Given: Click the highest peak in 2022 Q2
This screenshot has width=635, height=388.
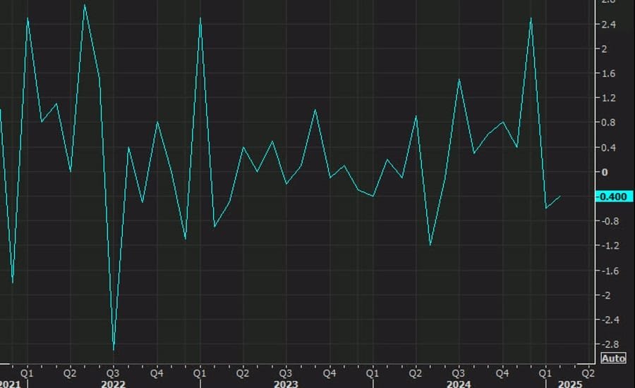Looking at the screenshot, I should click(85, 6).
